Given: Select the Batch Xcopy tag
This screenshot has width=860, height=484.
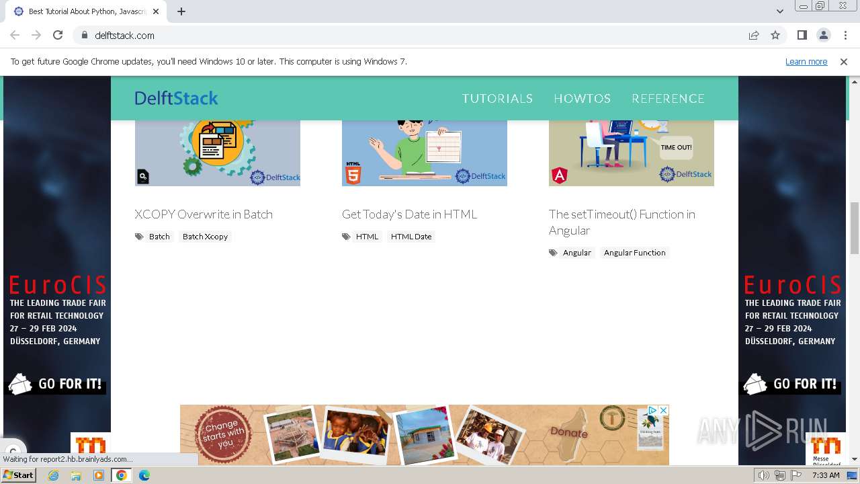Looking at the screenshot, I should [x=205, y=237].
